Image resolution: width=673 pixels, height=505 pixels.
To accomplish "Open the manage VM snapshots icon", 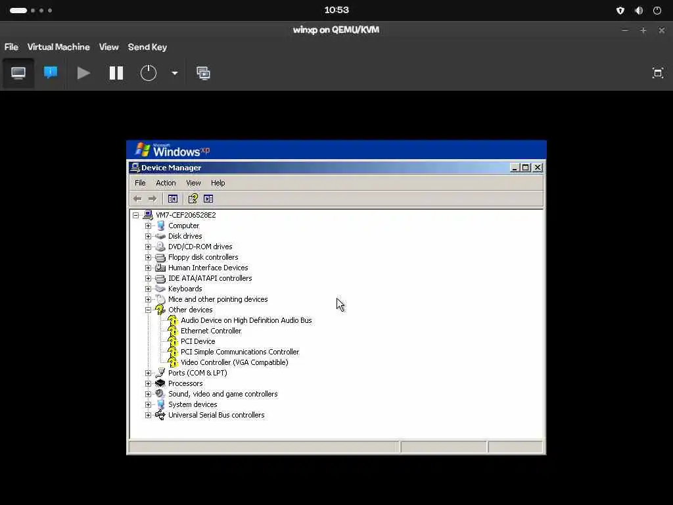I will tap(204, 73).
